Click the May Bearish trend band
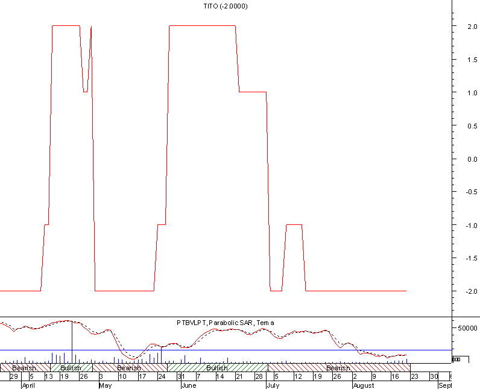480x389 pixels. coord(130,367)
